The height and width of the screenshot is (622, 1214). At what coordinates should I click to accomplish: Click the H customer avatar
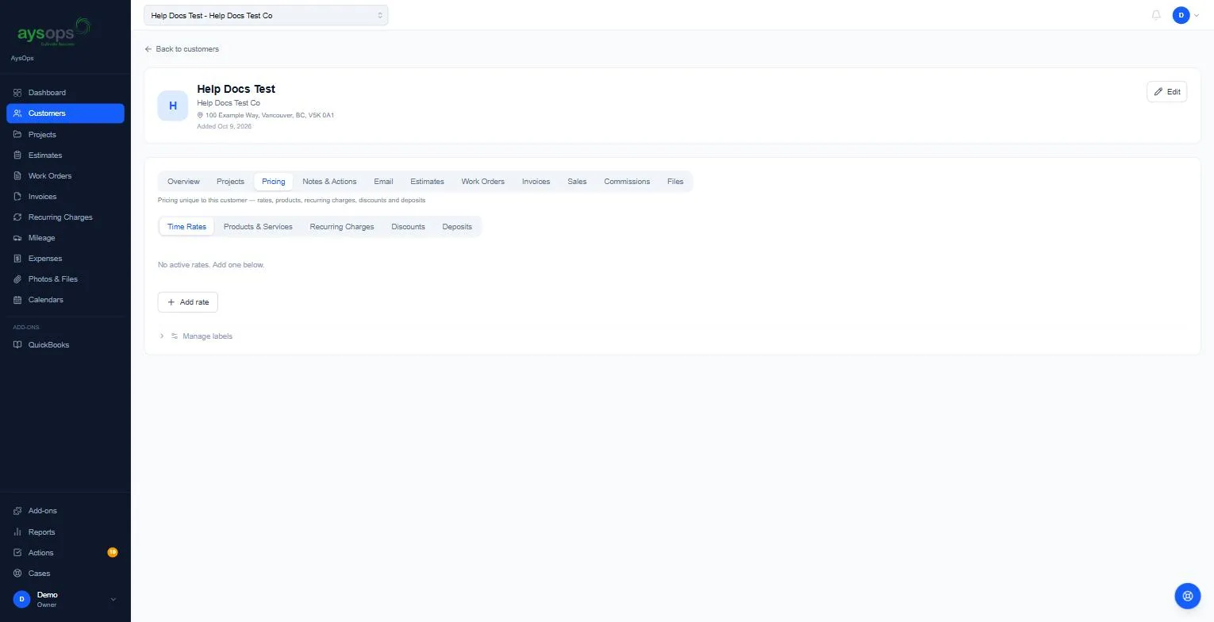click(x=173, y=106)
